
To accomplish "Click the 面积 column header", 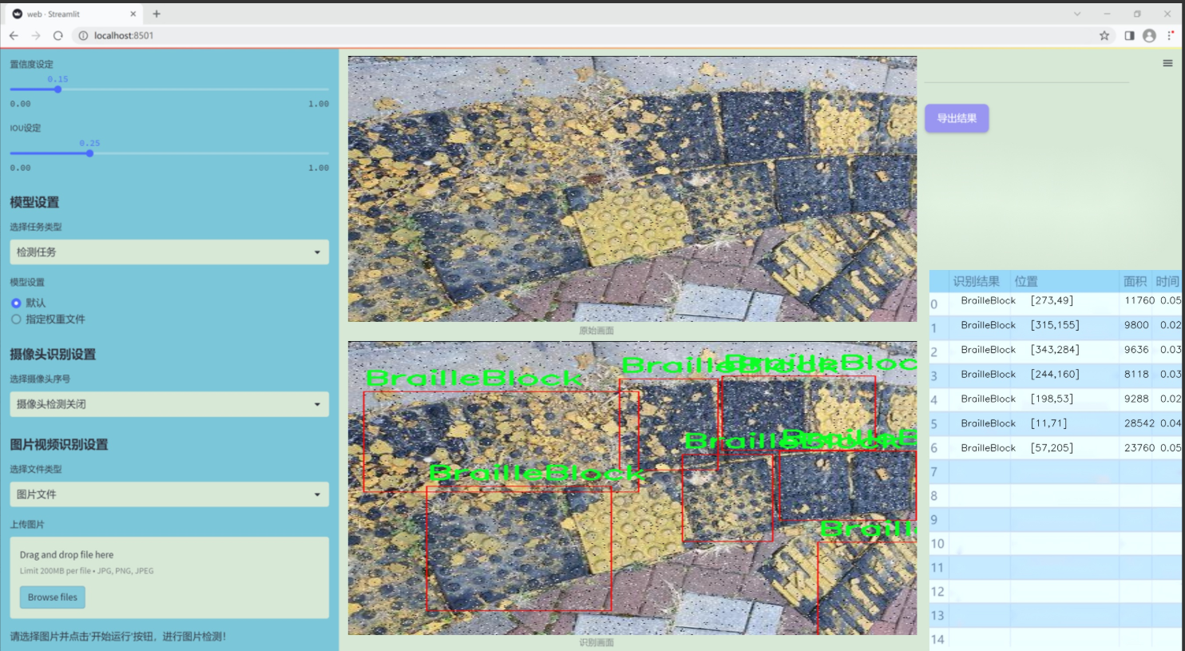I will coord(1135,281).
